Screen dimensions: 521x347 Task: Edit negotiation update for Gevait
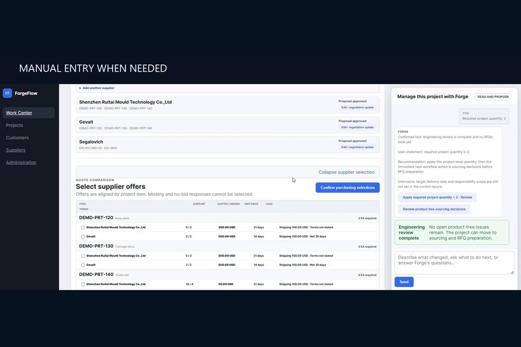[x=357, y=127]
